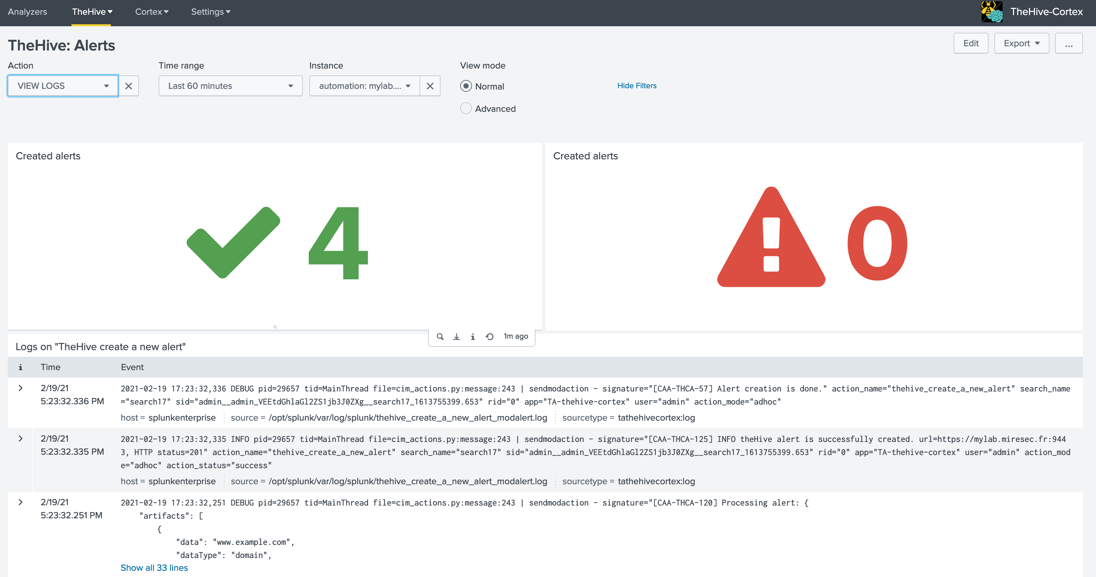Open the Export dropdown button
The height and width of the screenshot is (577, 1096).
point(1021,43)
